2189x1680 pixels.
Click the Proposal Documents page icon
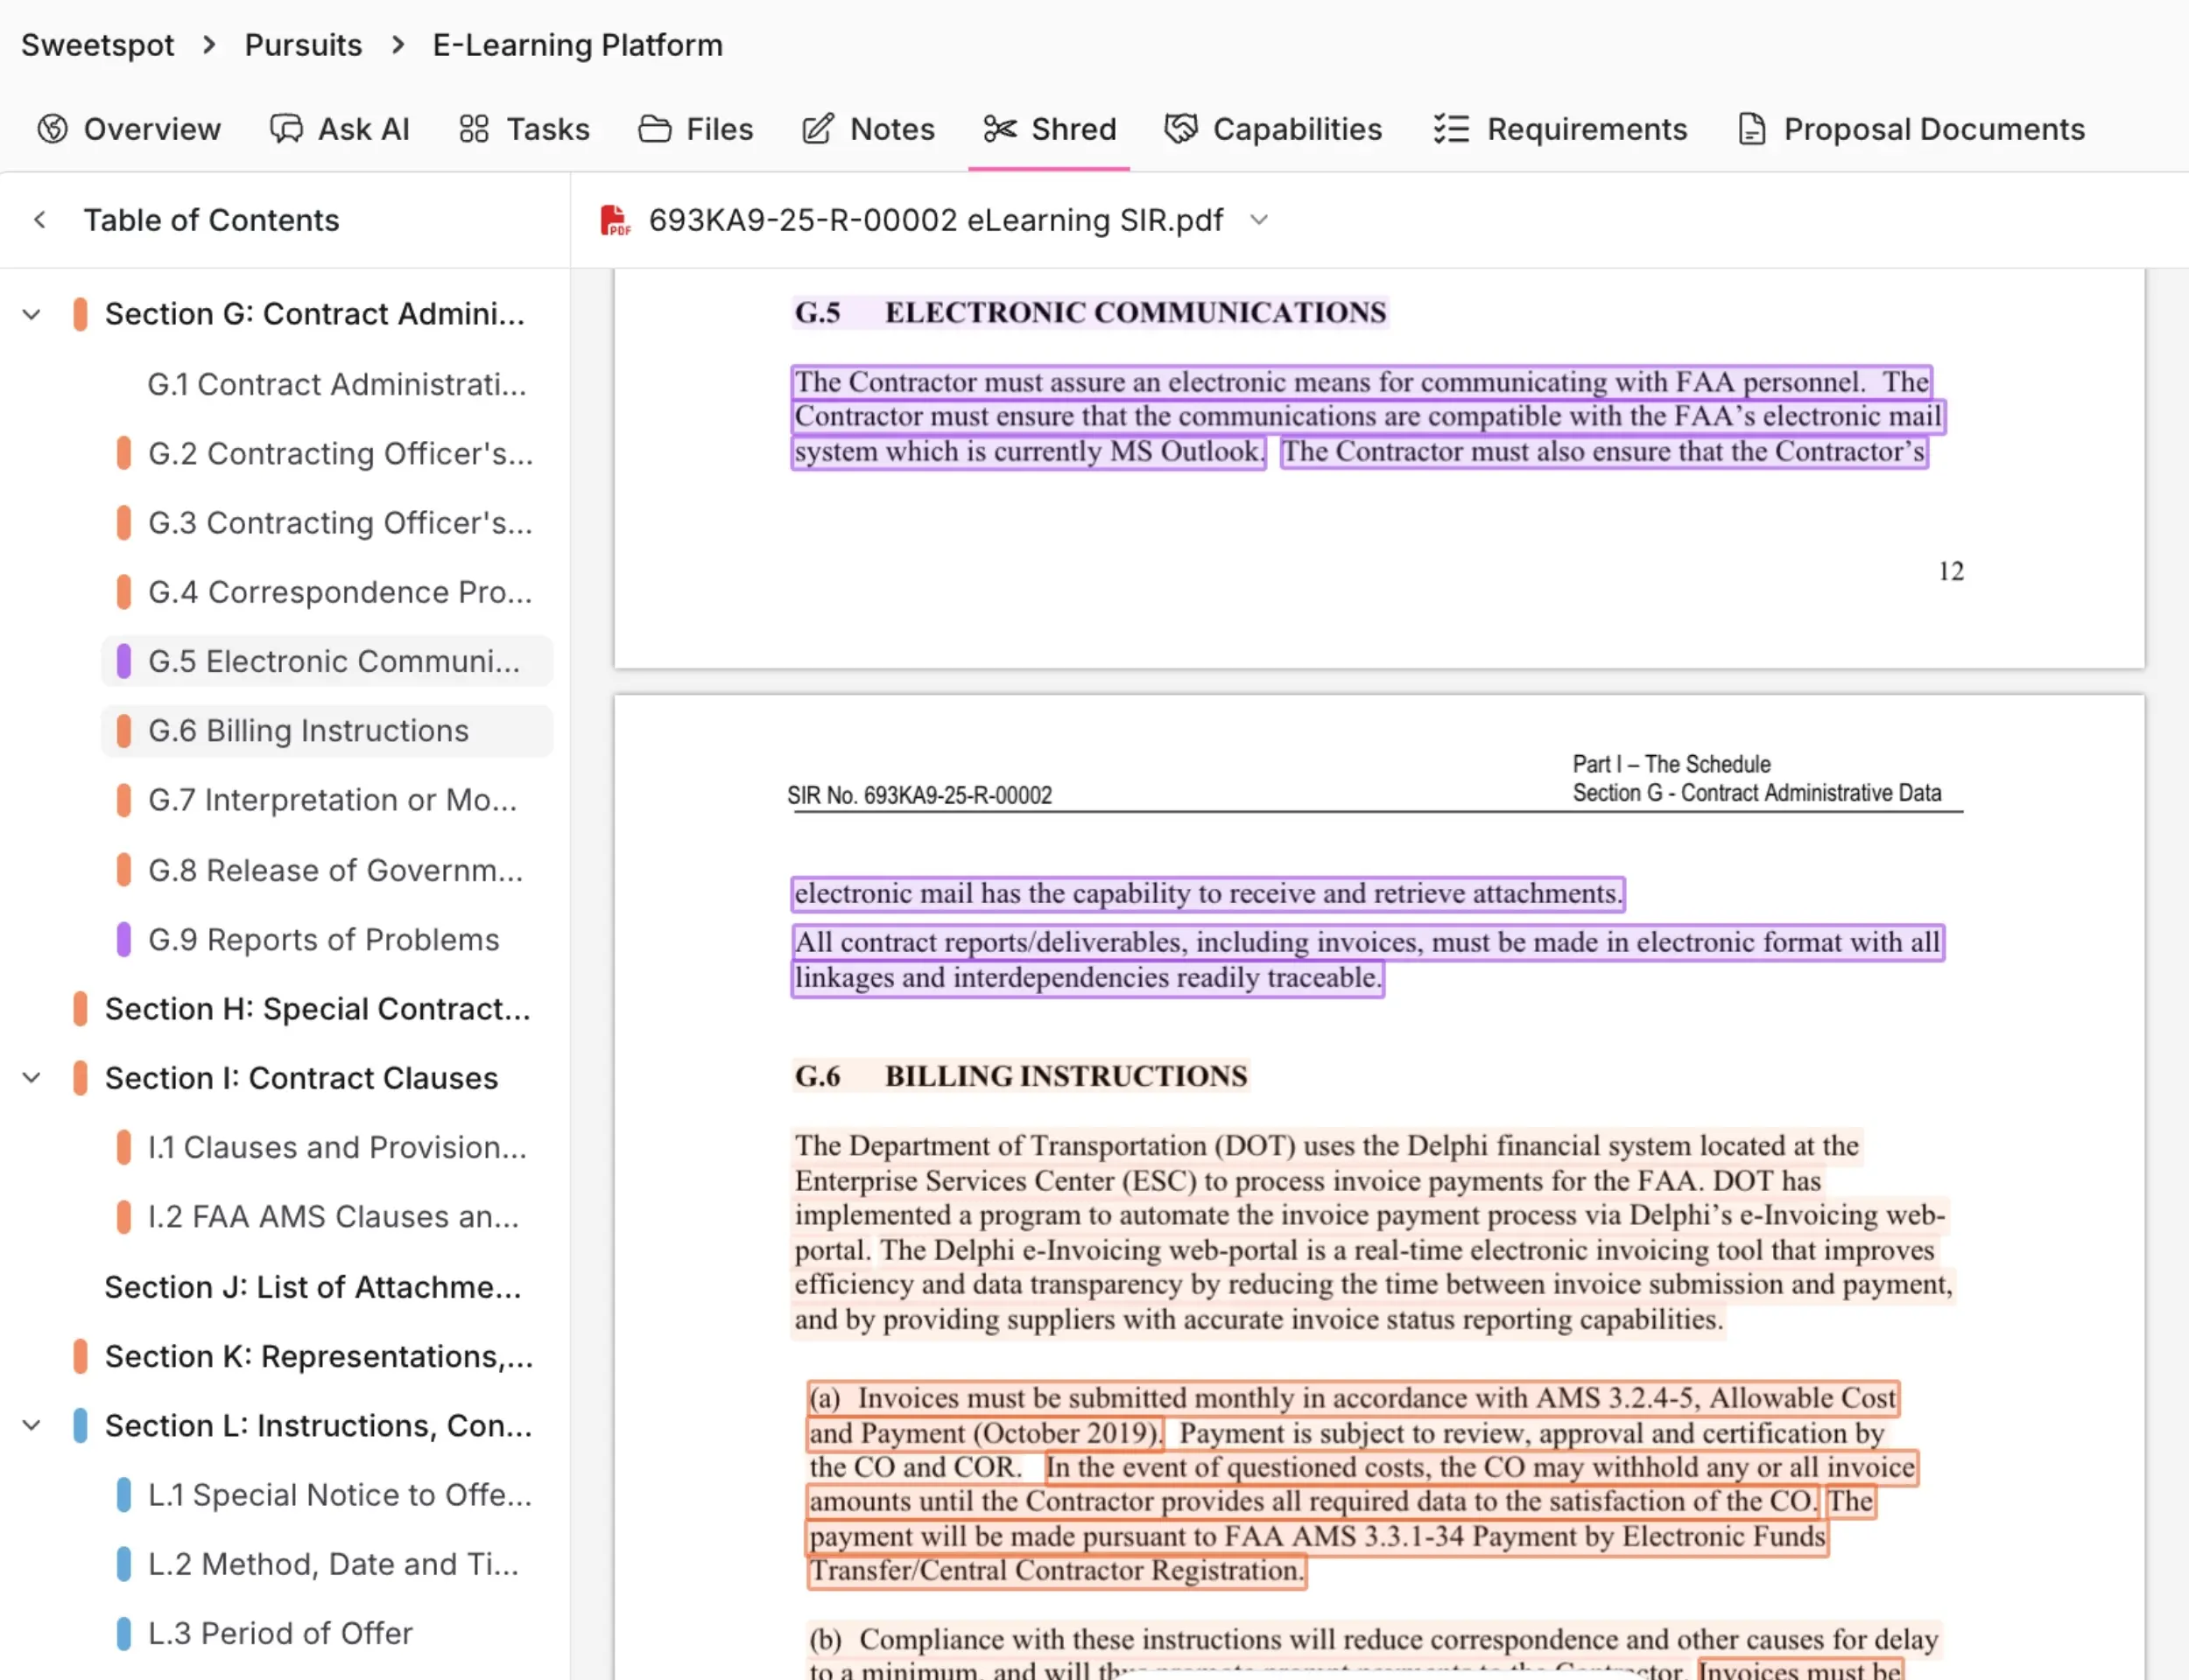(x=1752, y=129)
